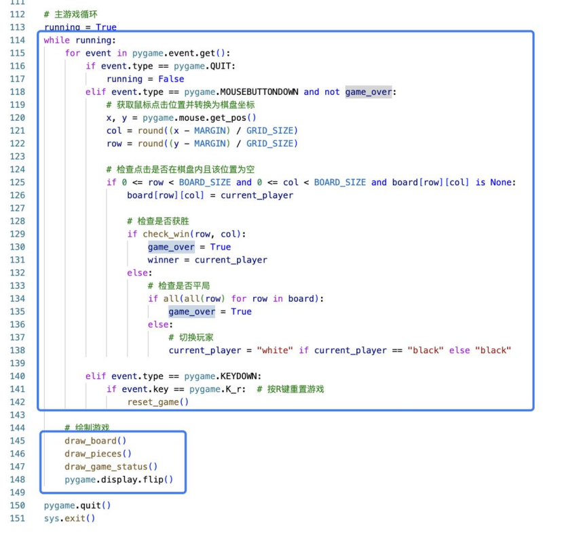Click the 切换玩家 comment on line 137
The width and height of the screenshot is (564, 535).
[191, 338]
